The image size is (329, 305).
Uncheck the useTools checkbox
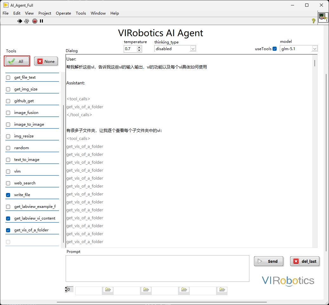coord(275,49)
